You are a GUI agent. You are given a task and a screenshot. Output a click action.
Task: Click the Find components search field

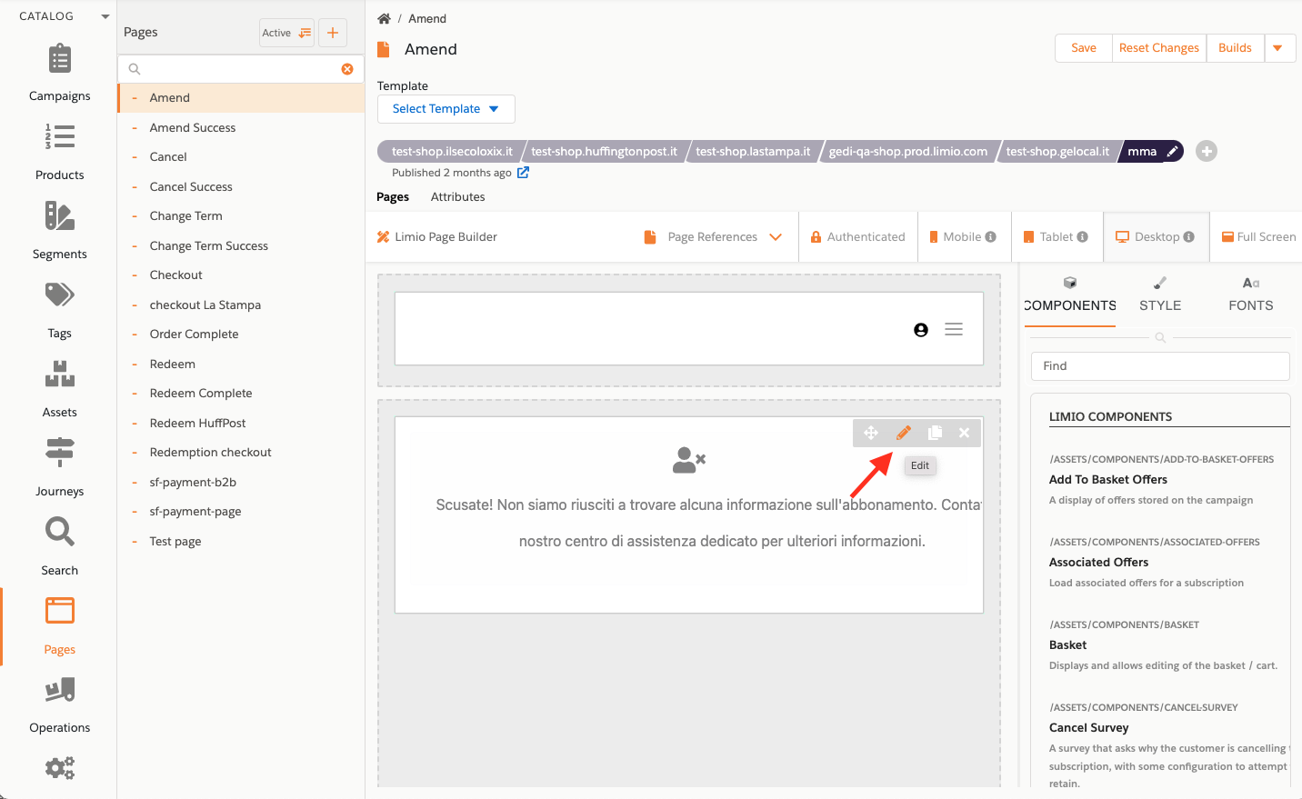pos(1160,366)
